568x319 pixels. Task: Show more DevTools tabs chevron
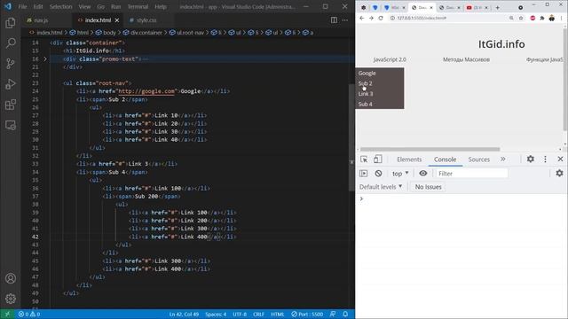tap(503, 159)
